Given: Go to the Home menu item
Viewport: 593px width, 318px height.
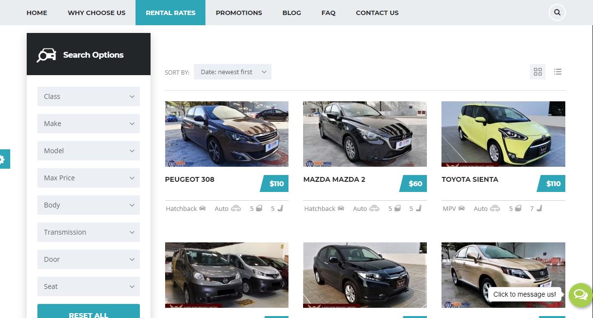Looking at the screenshot, I should (37, 13).
